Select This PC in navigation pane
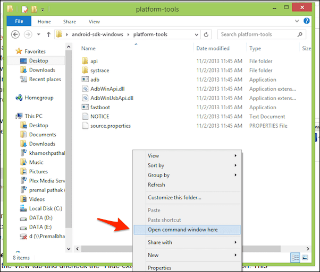The height and width of the screenshot is (272, 320). (x=33, y=116)
